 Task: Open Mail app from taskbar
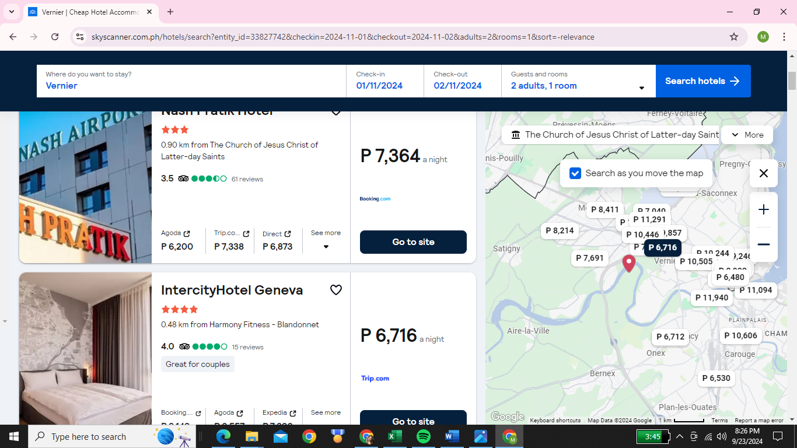[281, 436]
